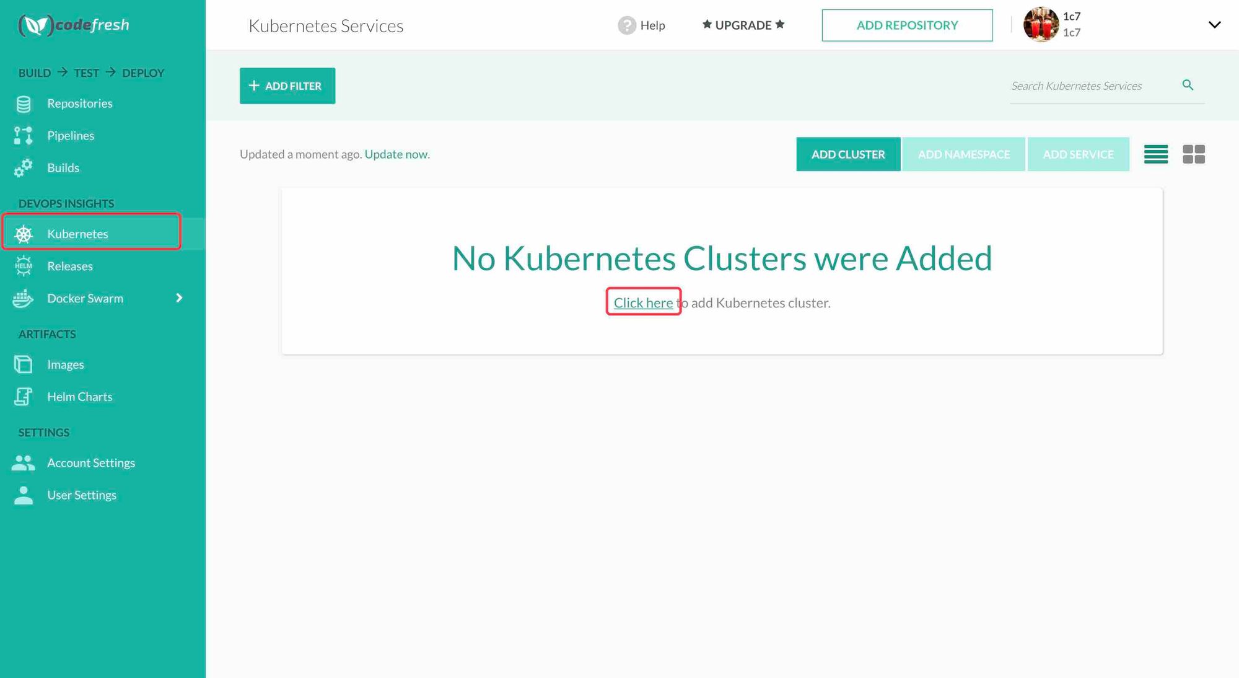This screenshot has width=1239, height=678.
Task: Open the user account dropdown arrow
Action: (x=1214, y=25)
